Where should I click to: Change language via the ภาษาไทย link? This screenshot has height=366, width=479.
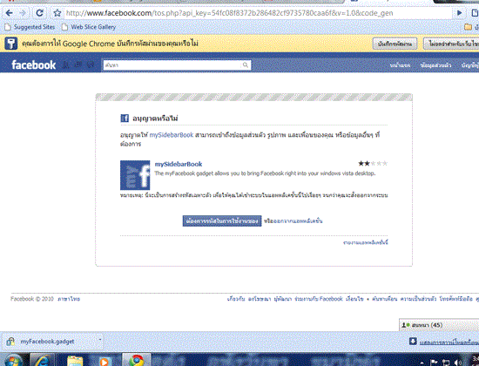click(x=69, y=299)
